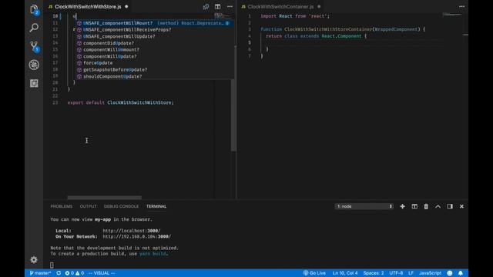Viewport: 493px width, 277px height.
Task: Move the panel to the side
Action: [450, 206]
